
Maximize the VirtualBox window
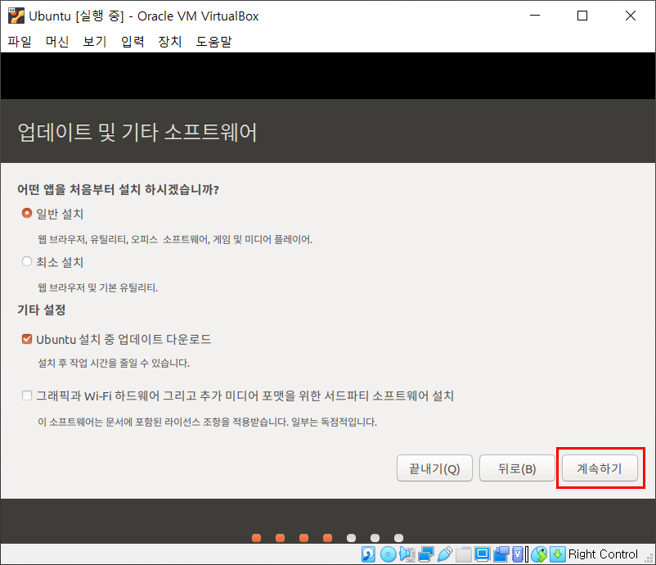click(x=582, y=16)
